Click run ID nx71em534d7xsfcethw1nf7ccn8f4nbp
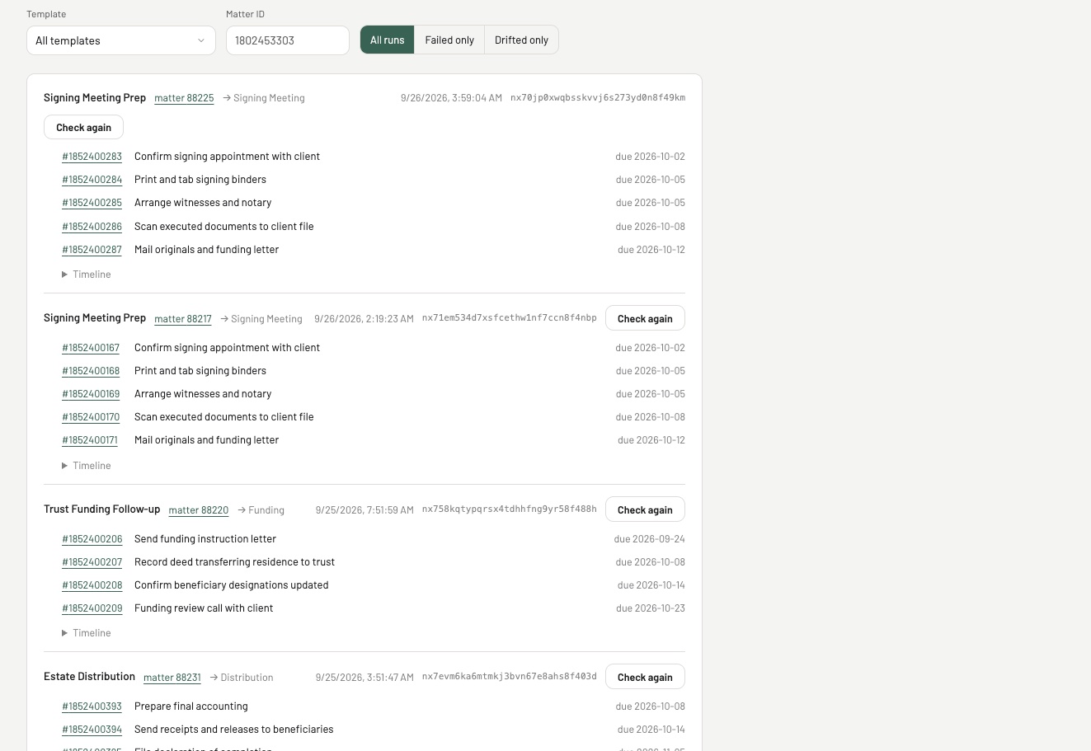This screenshot has height=751, width=1091. 510,318
